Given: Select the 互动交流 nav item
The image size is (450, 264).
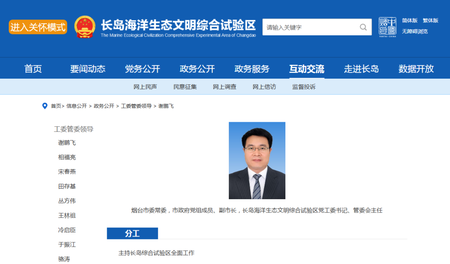Looking at the screenshot, I should coord(307,69).
